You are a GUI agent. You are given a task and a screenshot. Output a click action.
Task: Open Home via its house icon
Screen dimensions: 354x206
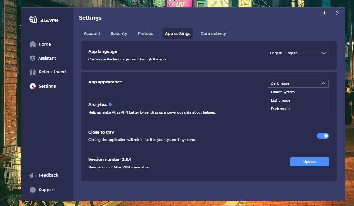pos(33,44)
